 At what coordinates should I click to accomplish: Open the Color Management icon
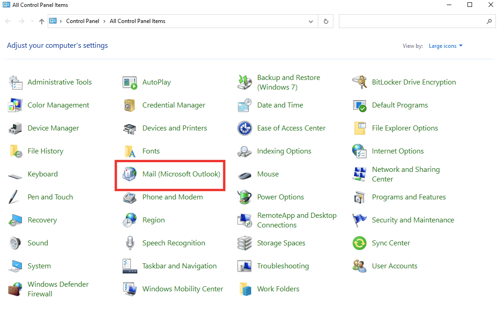click(x=15, y=106)
